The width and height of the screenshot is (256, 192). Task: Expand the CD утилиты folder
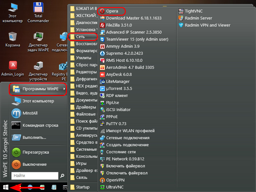tap(83, 128)
